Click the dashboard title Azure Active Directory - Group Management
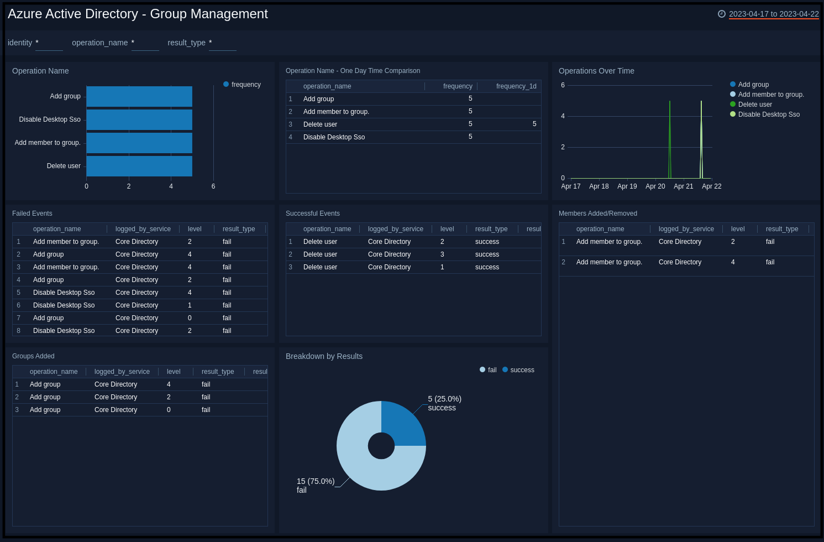Screen dimensions: 824x542 tap(138, 14)
